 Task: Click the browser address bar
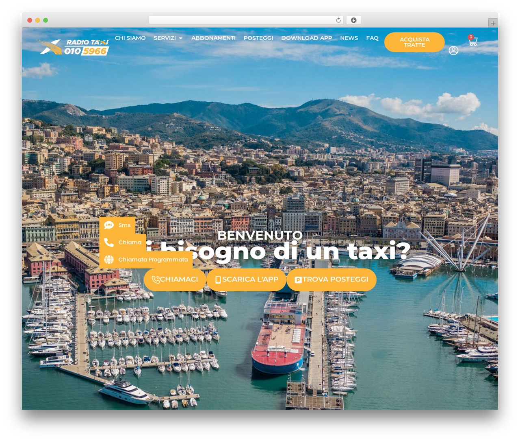point(246,20)
